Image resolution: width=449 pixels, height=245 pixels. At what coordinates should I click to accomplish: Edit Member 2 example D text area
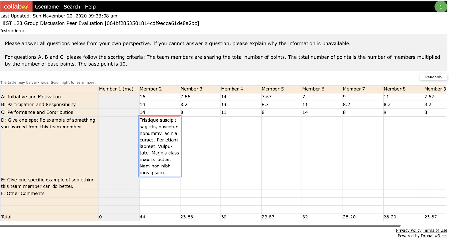(160, 146)
